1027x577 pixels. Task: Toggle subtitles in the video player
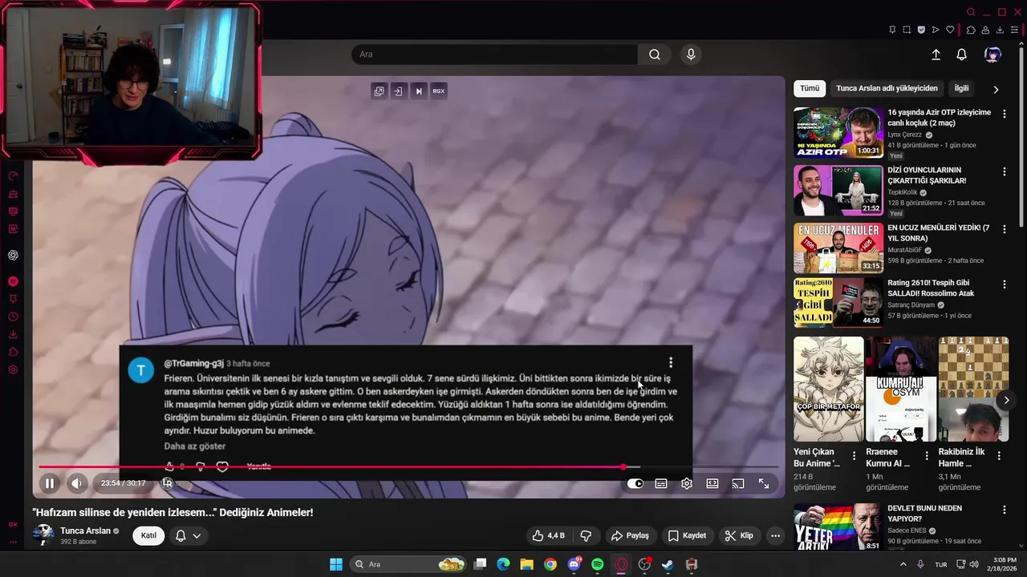tap(661, 483)
